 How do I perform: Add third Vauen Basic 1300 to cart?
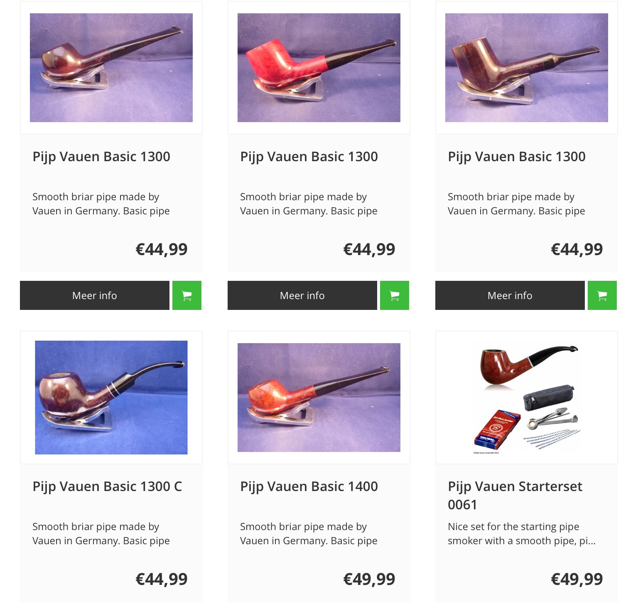coord(602,295)
